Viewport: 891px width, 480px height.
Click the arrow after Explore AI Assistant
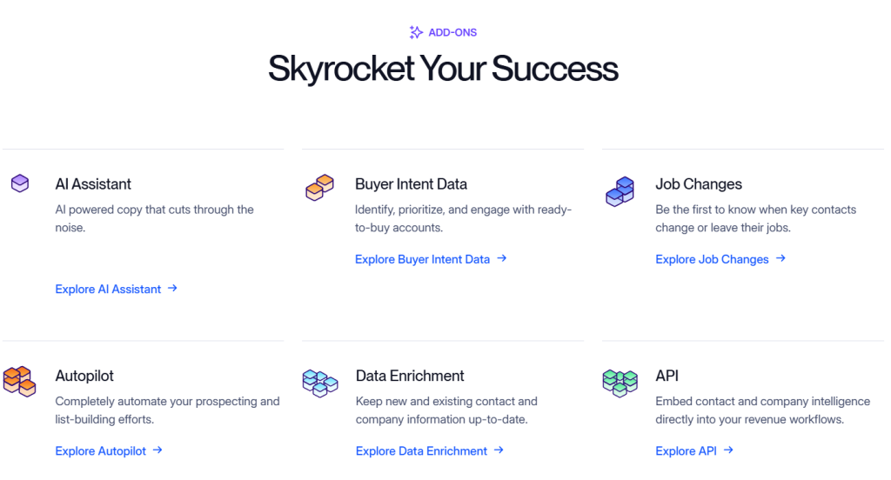click(x=172, y=288)
